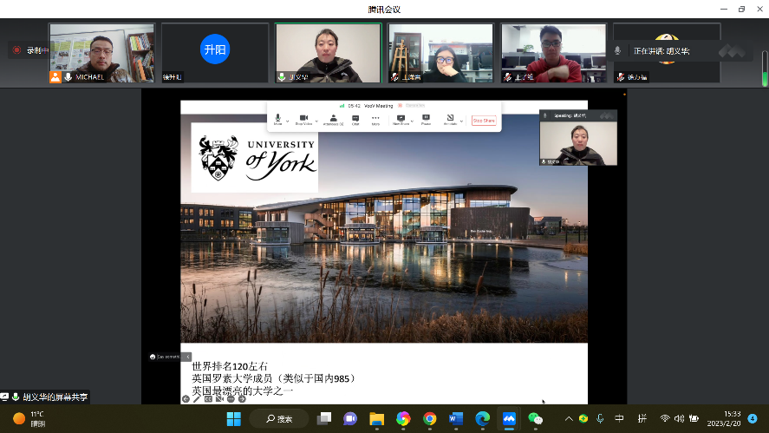Viewport: 769px width, 433px height.
Task: Open the Chat panel icon
Action: (355, 118)
